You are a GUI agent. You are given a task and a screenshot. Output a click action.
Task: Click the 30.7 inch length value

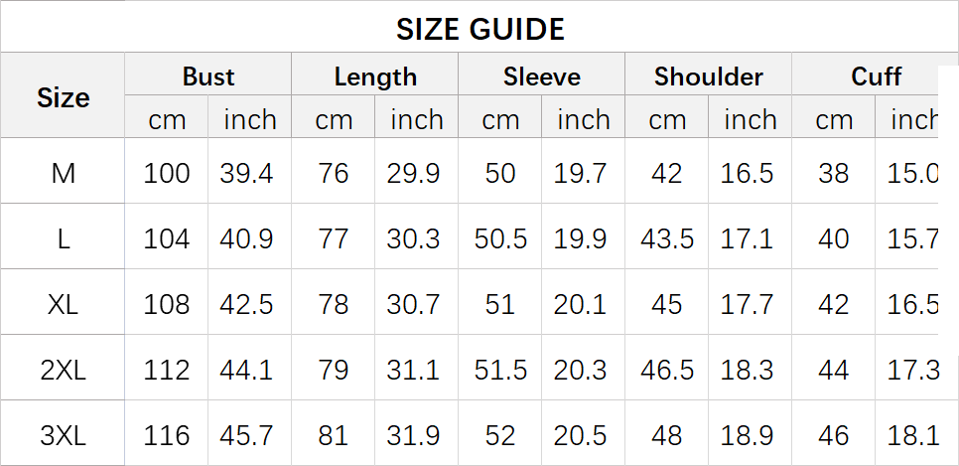click(x=413, y=304)
